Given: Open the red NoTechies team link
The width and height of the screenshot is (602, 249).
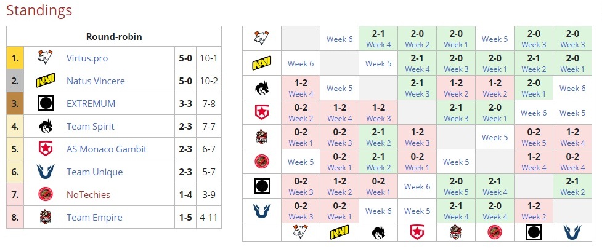Looking at the screenshot, I should pyautogui.click(x=88, y=195).
